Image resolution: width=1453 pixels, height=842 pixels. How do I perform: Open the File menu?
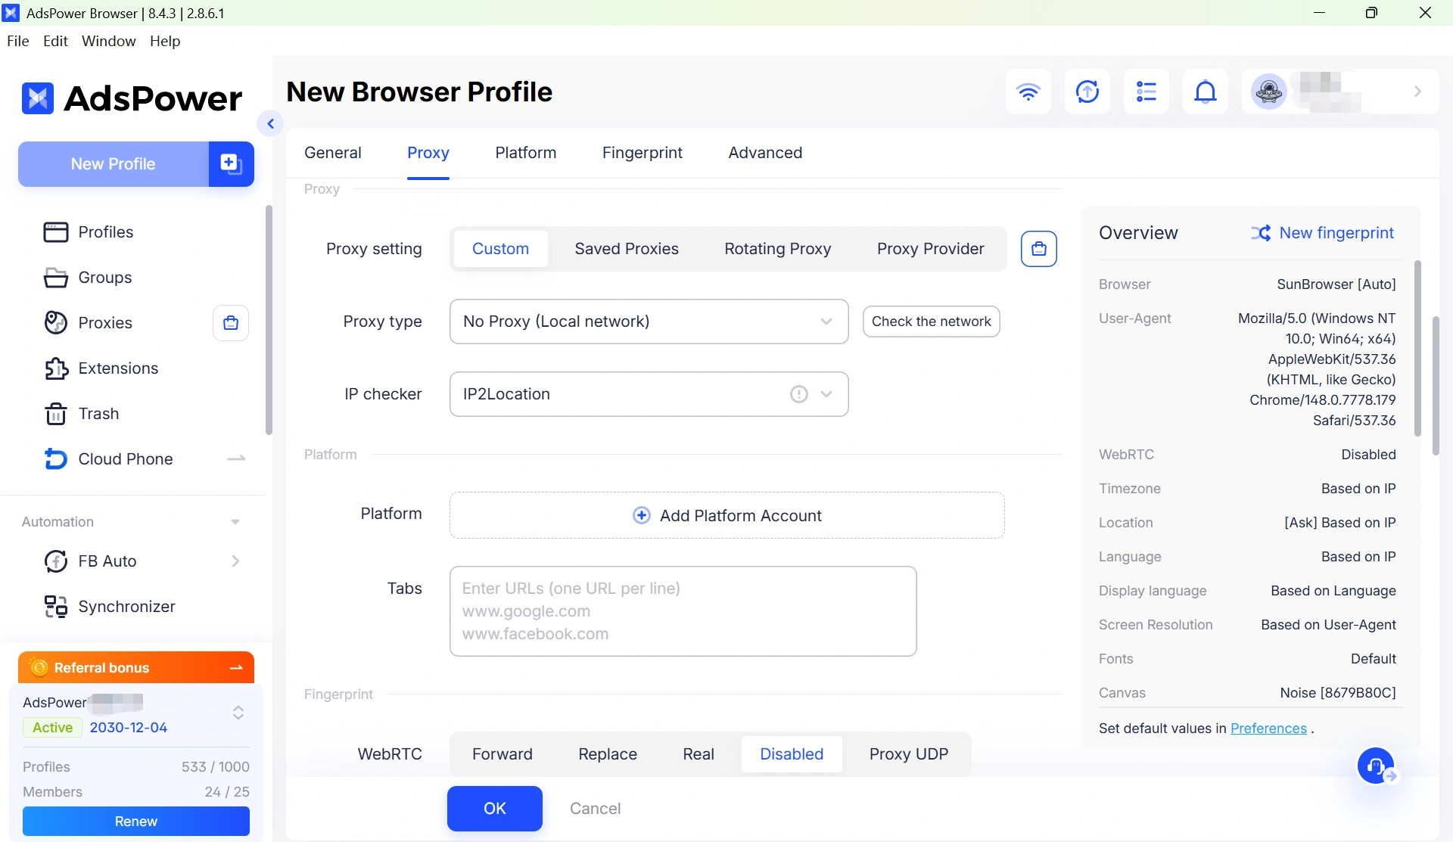[x=17, y=41]
